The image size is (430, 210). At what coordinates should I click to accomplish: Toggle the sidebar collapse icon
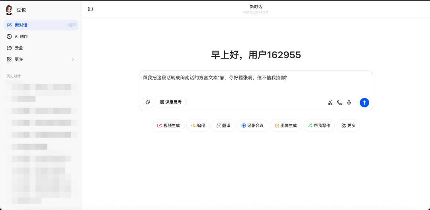click(90, 9)
